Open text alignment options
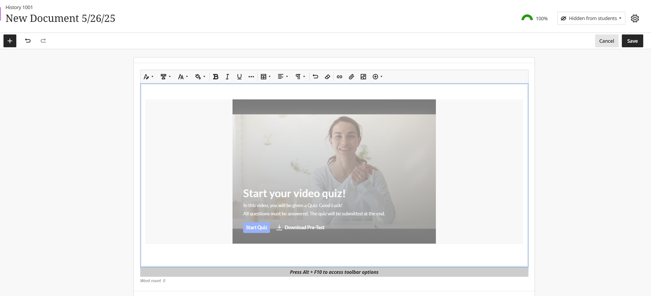Screen dimensions: 651x296 click(283, 77)
